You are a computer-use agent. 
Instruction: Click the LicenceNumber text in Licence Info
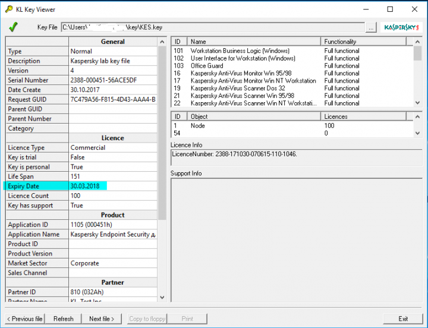tap(234, 154)
